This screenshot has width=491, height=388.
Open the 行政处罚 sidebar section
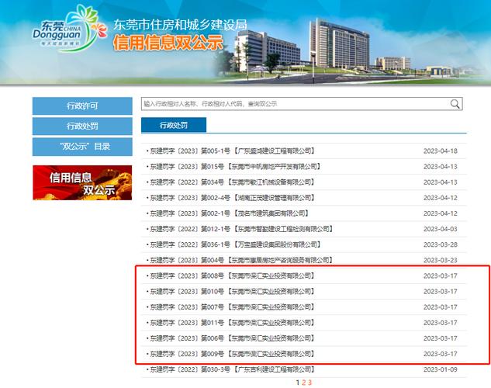82,126
